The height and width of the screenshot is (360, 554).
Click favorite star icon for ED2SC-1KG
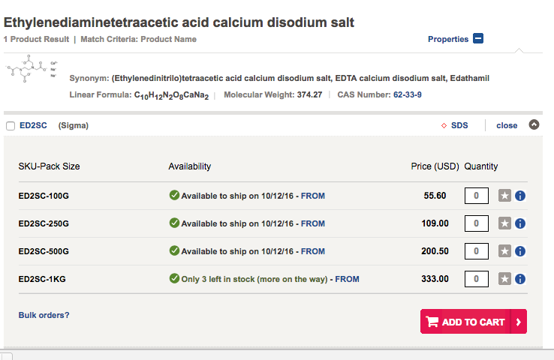coord(505,279)
